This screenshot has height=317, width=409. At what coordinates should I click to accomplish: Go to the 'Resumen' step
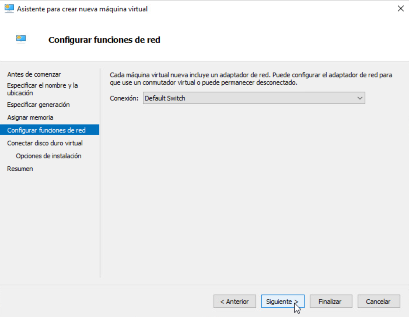click(x=20, y=169)
